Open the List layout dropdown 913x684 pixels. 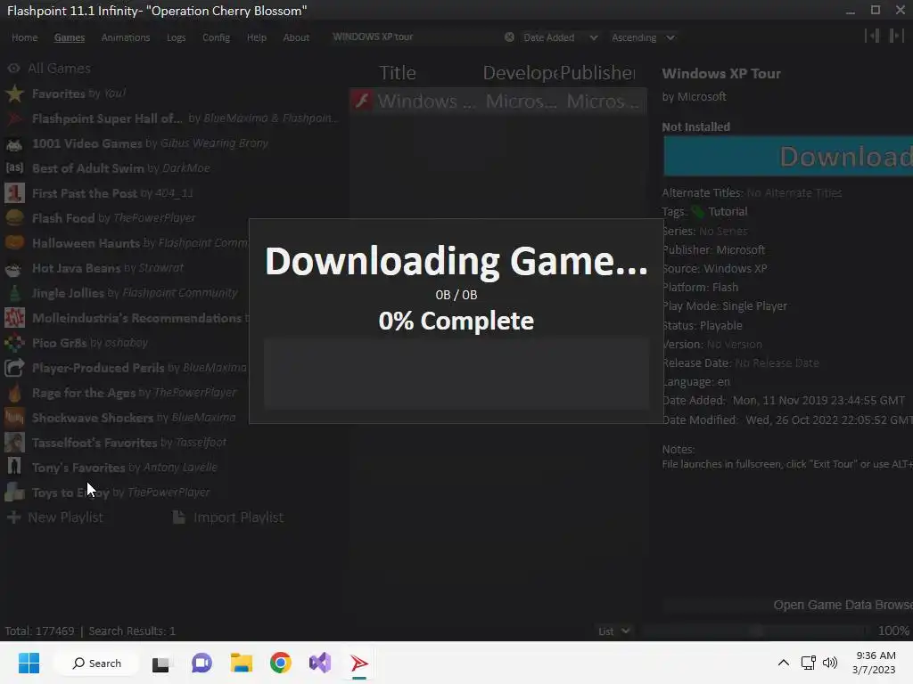(613, 631)
